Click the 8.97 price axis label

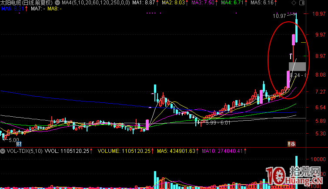321,56
